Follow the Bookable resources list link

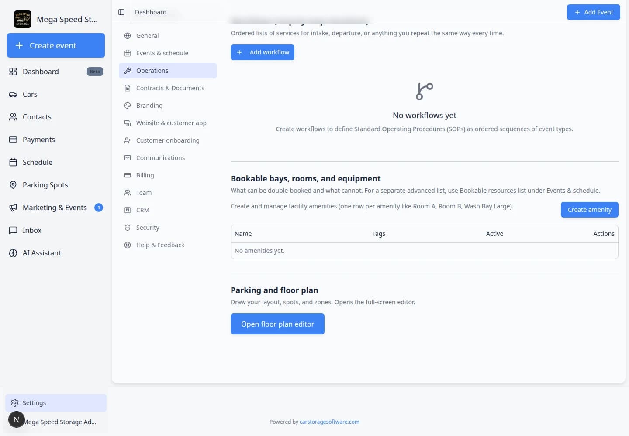click(x=493, y=191)
